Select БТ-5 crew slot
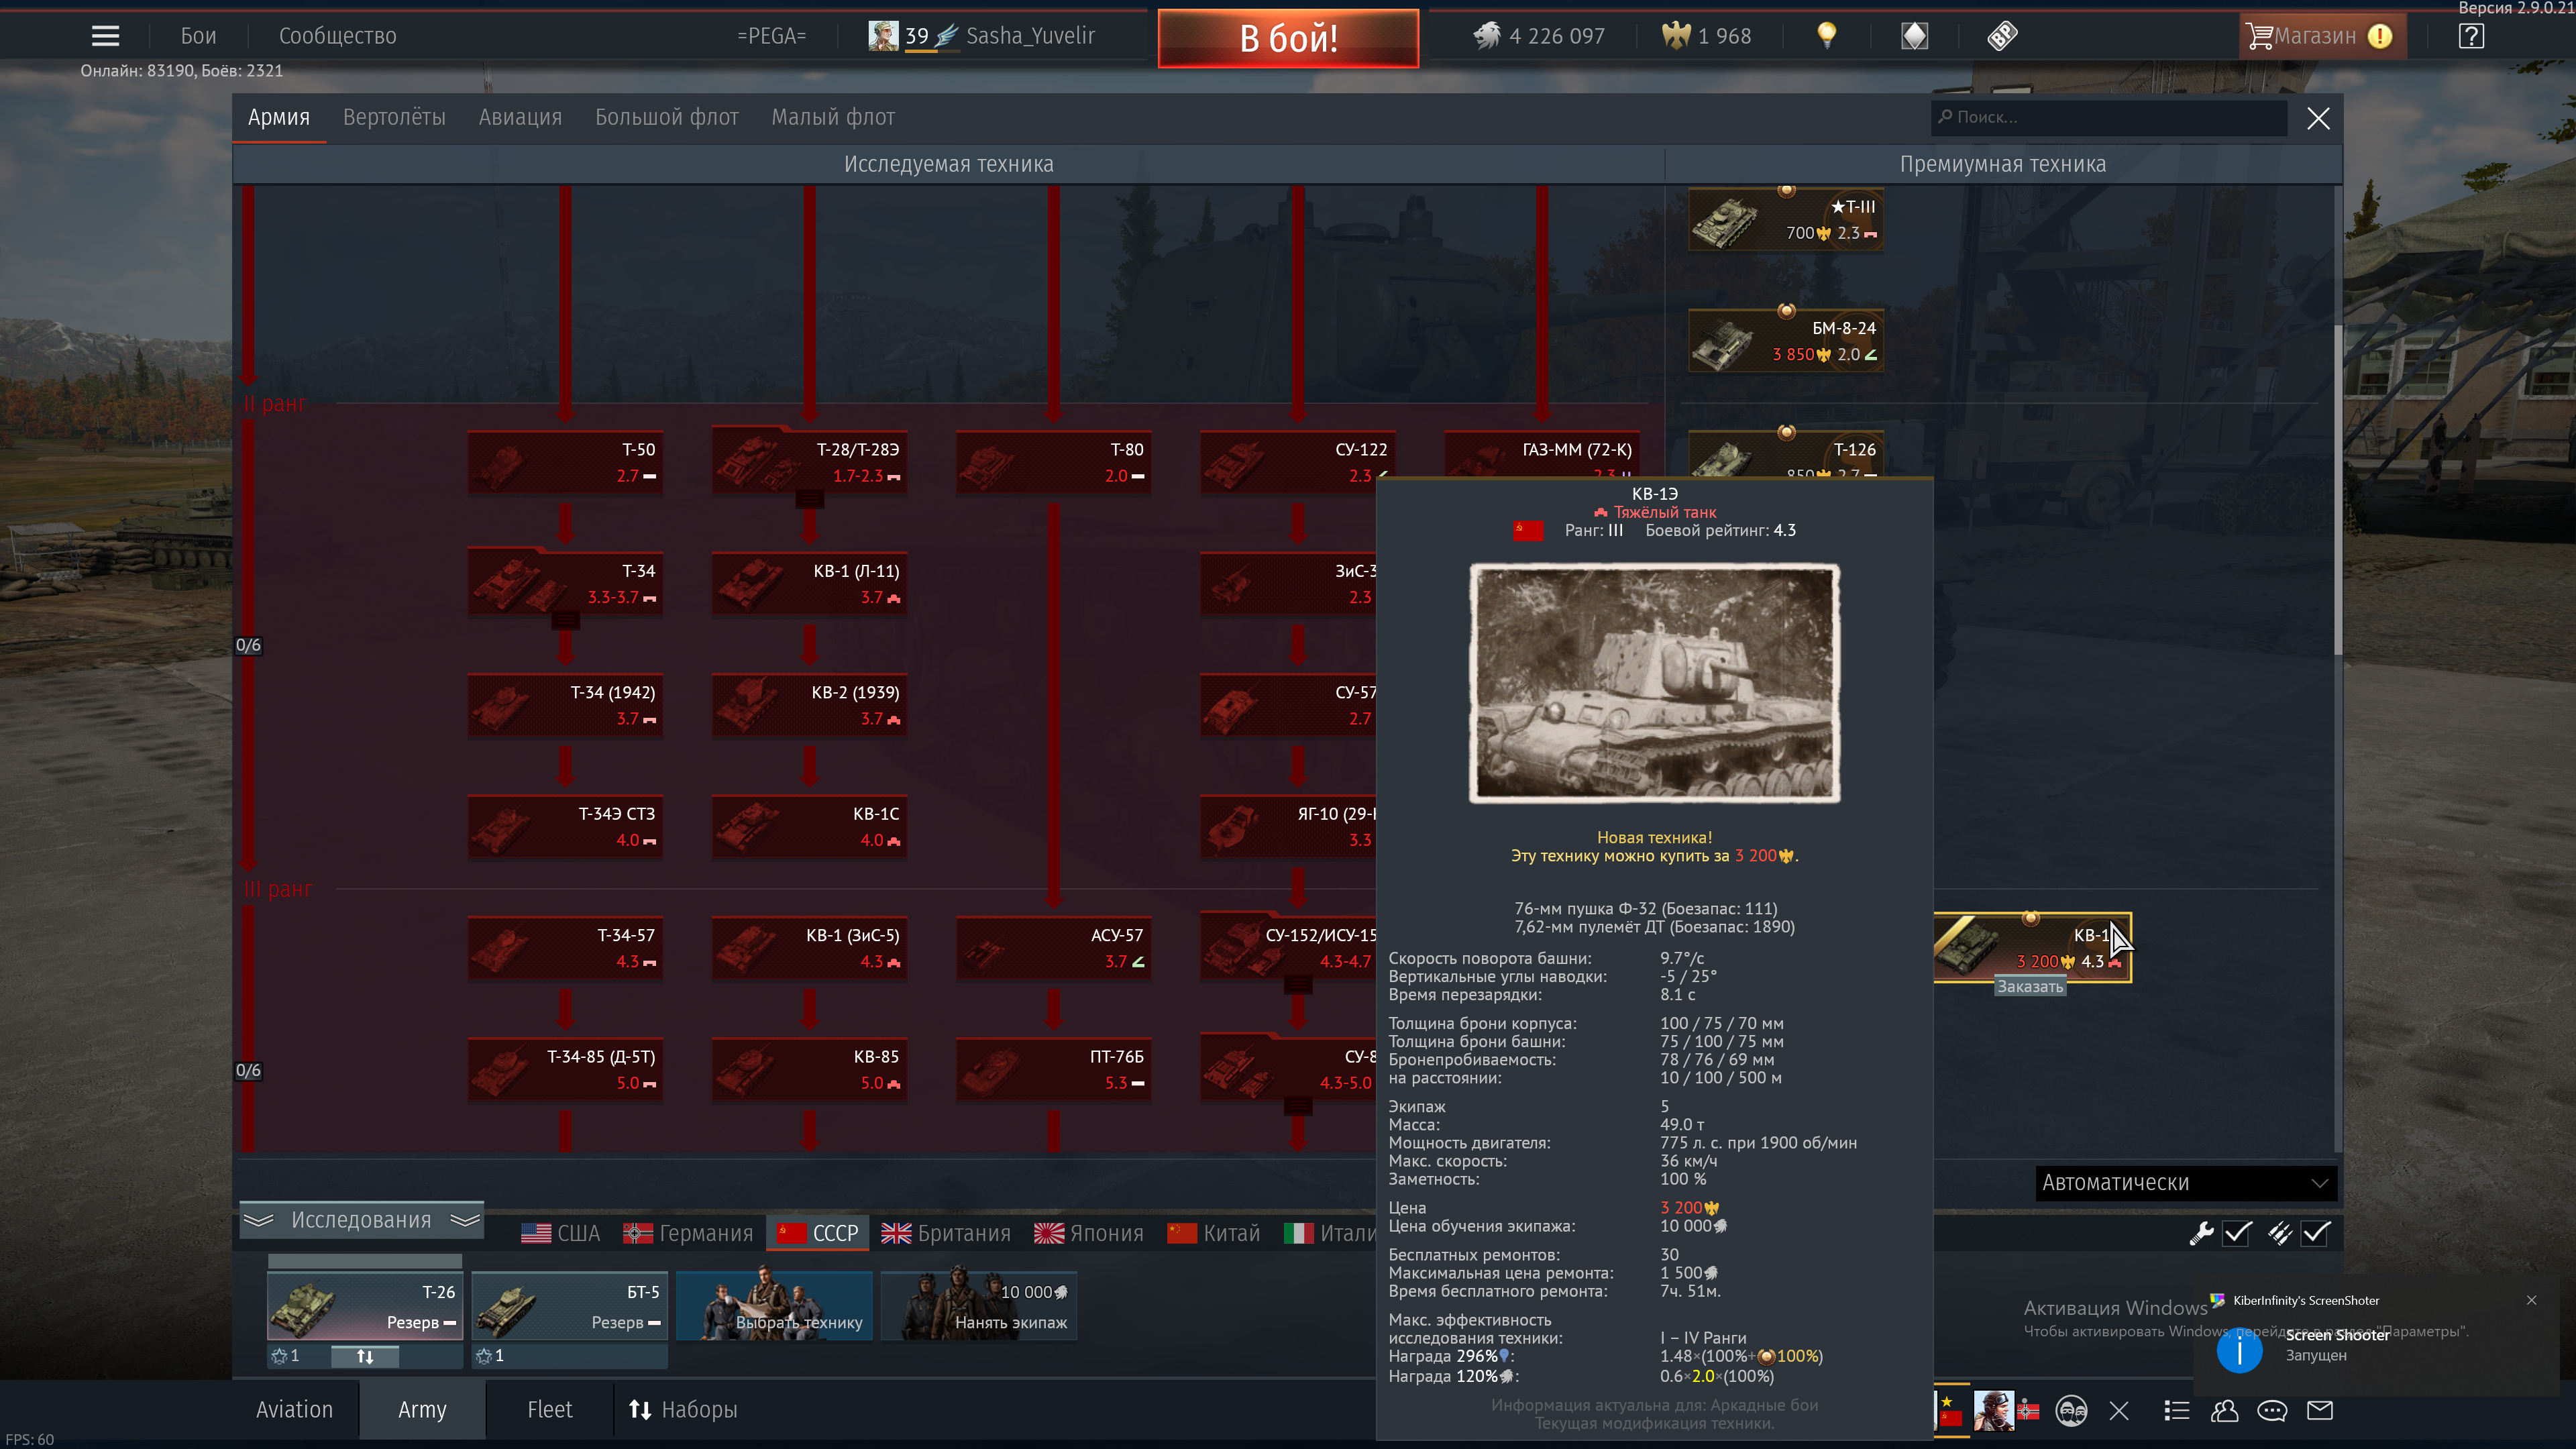The width and height of the screenshot is (2576, 1449). coord(569,1306)
